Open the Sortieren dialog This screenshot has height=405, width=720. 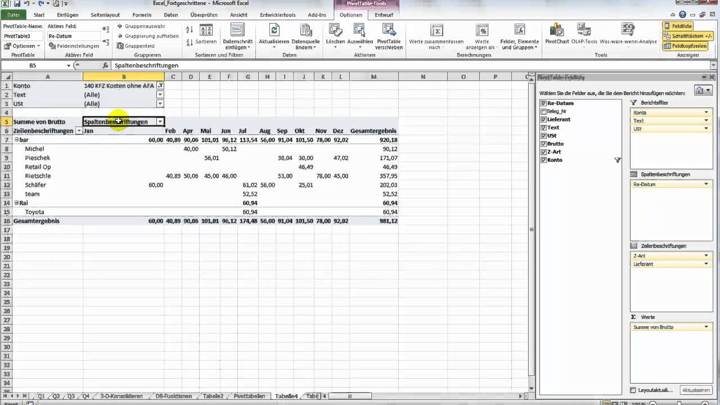tap(206, 35)
